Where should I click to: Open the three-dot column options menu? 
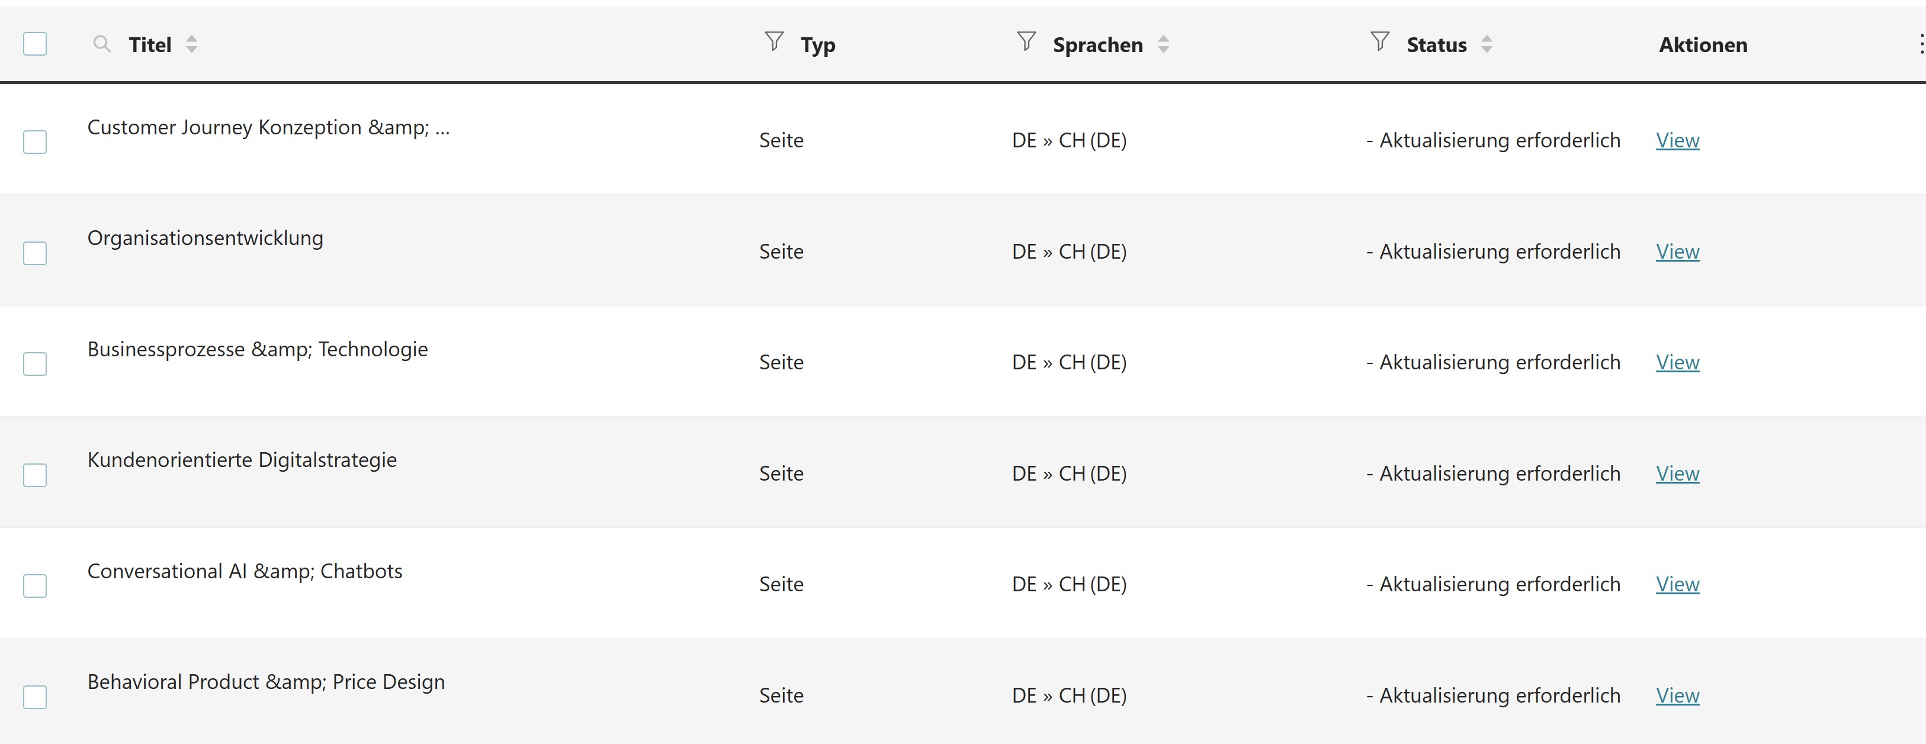point(1921,43)
